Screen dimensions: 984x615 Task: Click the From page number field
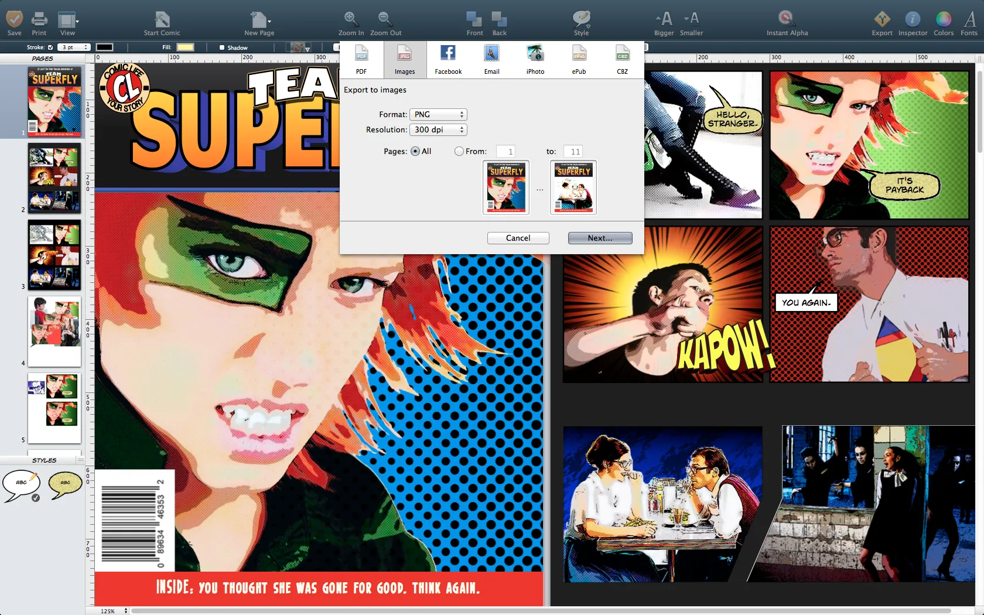505,151
